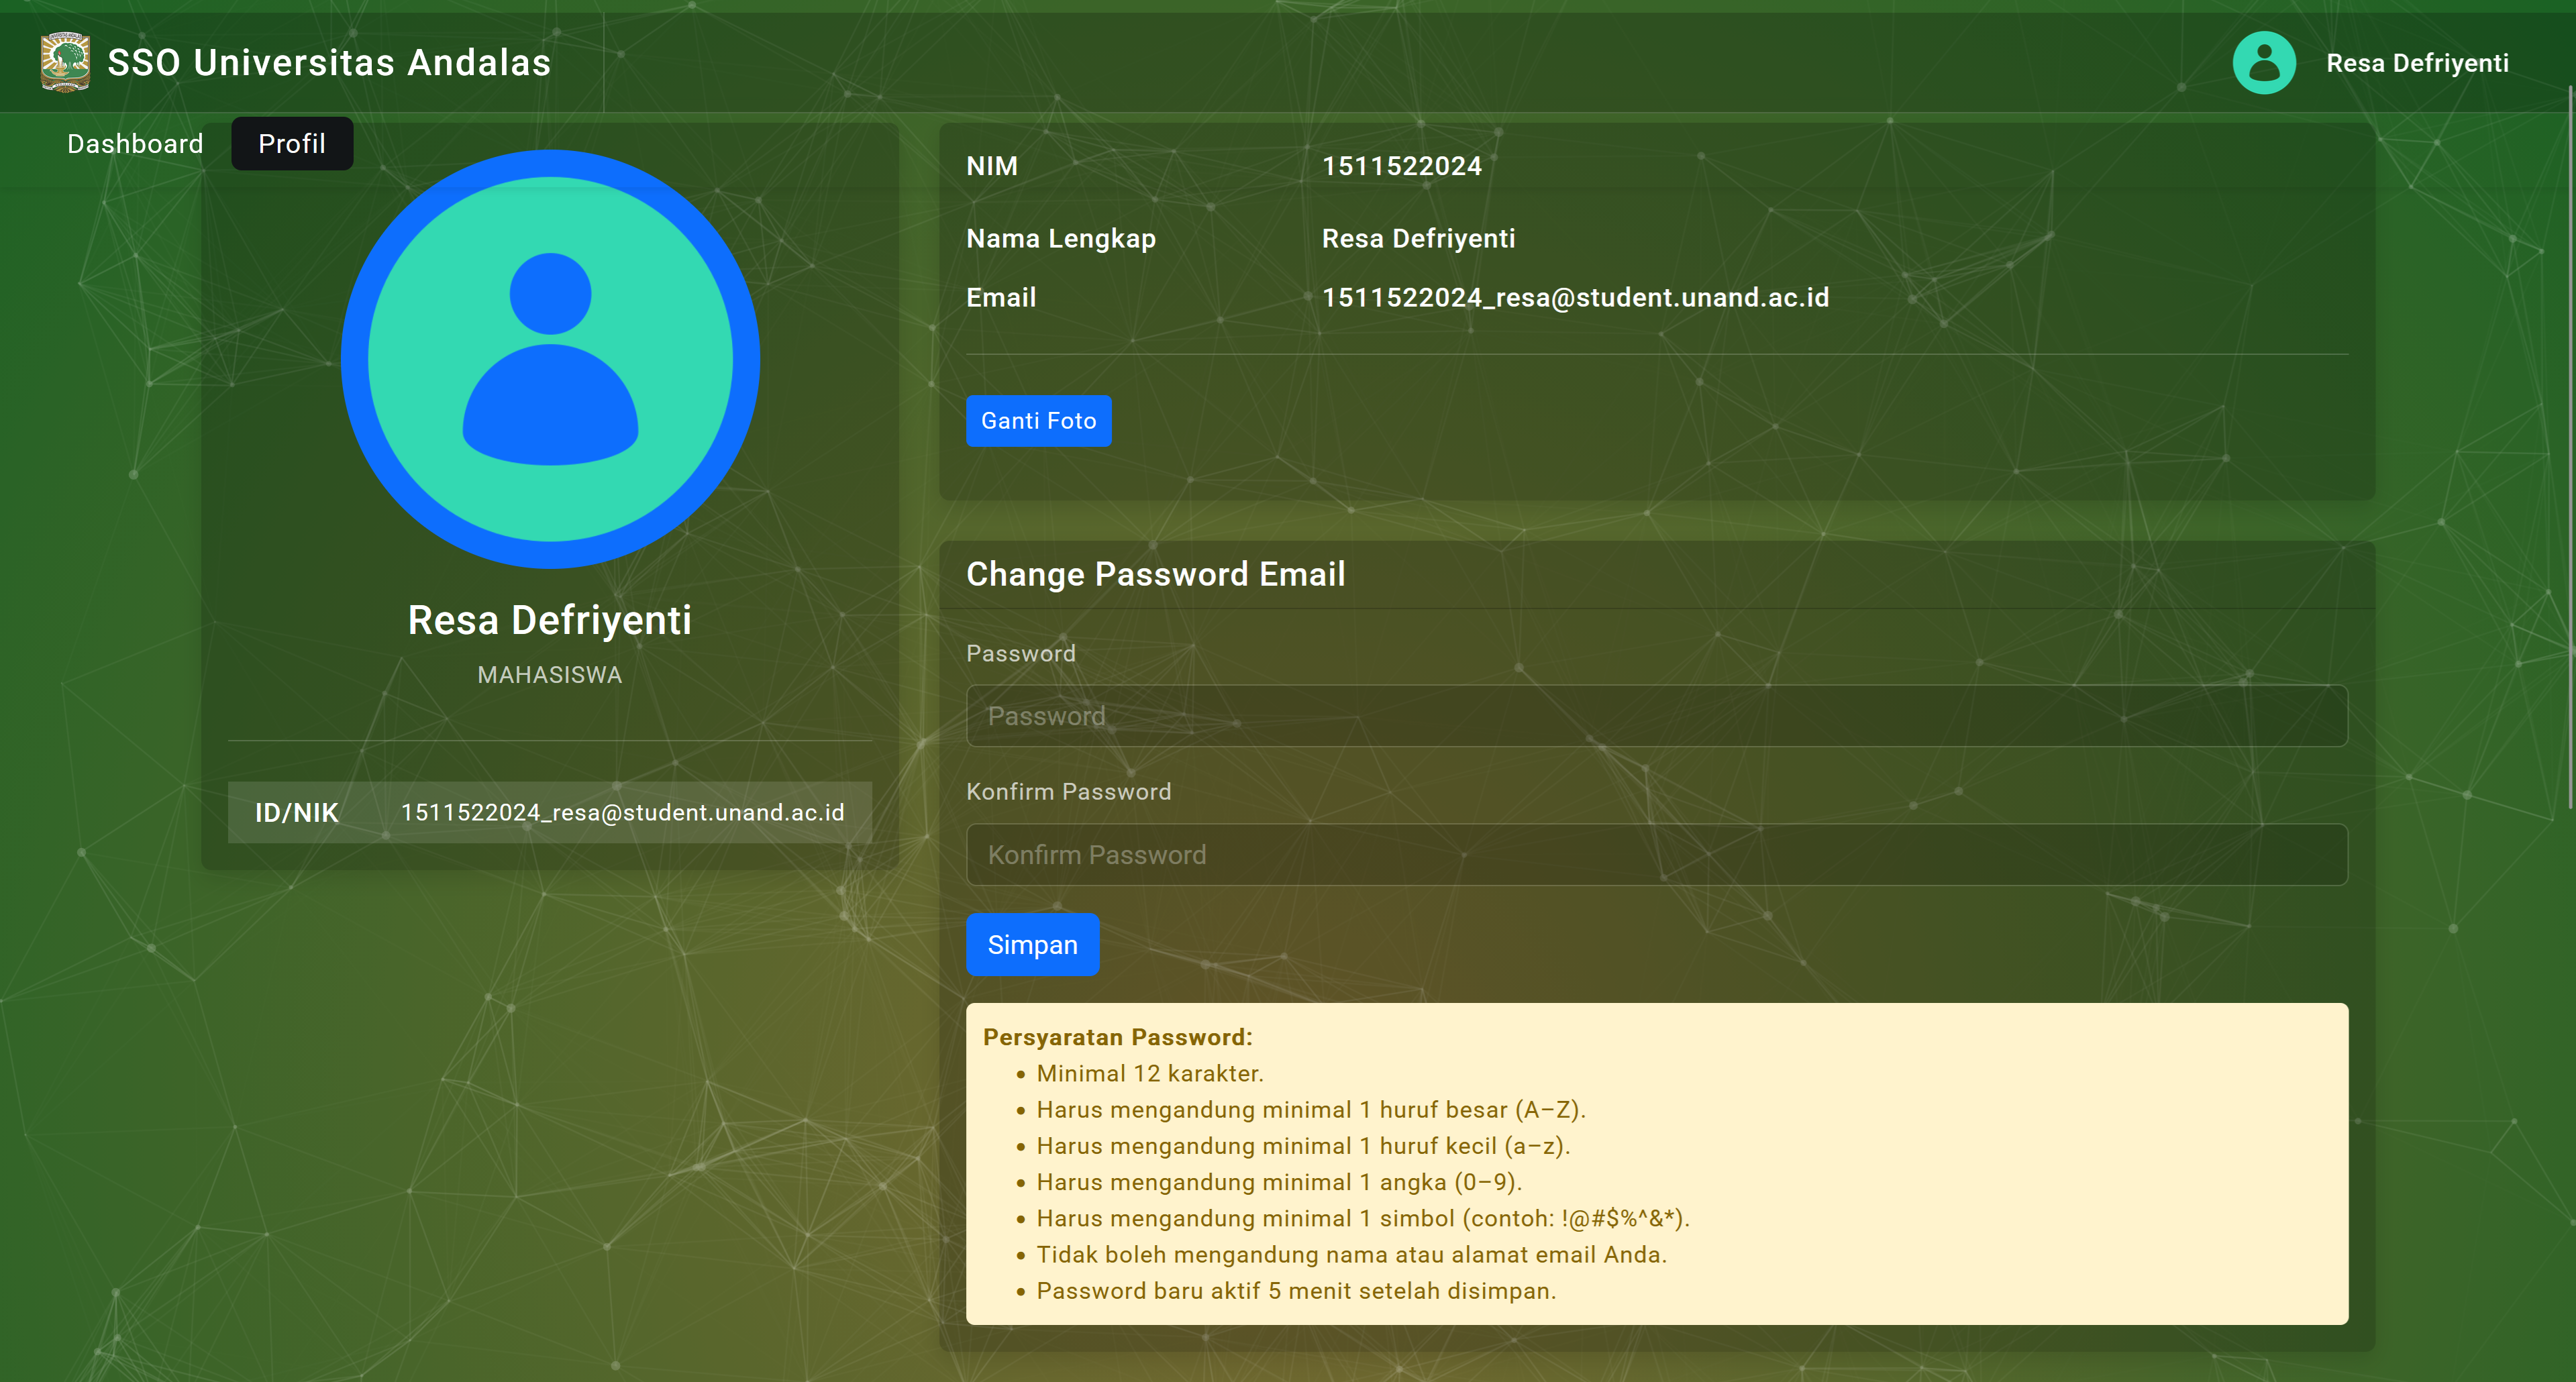Screen dimensions: 2576x1382
Task: Select the Profil tab
Action: [291, 144]
